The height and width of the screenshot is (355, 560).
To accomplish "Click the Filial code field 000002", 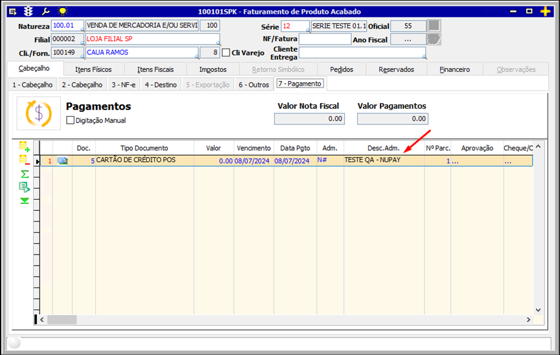I will tap(67, 40).
